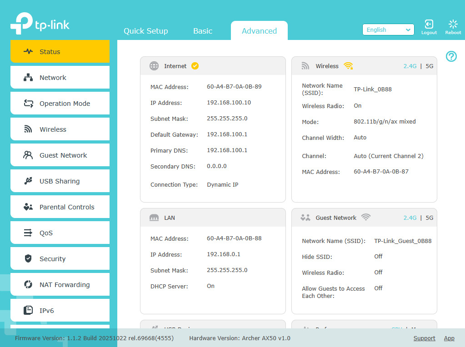Open the English language dropdown
This screenshot has width=465, height=347.
[x=388, y=30]
